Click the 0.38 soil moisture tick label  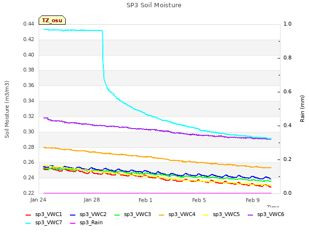29,70
